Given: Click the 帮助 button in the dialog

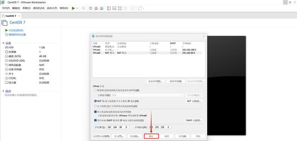Looking at the screenshot, I should click(198, 136).
